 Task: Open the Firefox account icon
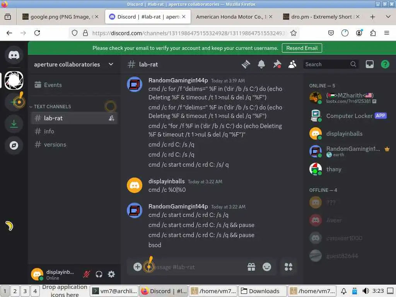[x=359, y=33]
